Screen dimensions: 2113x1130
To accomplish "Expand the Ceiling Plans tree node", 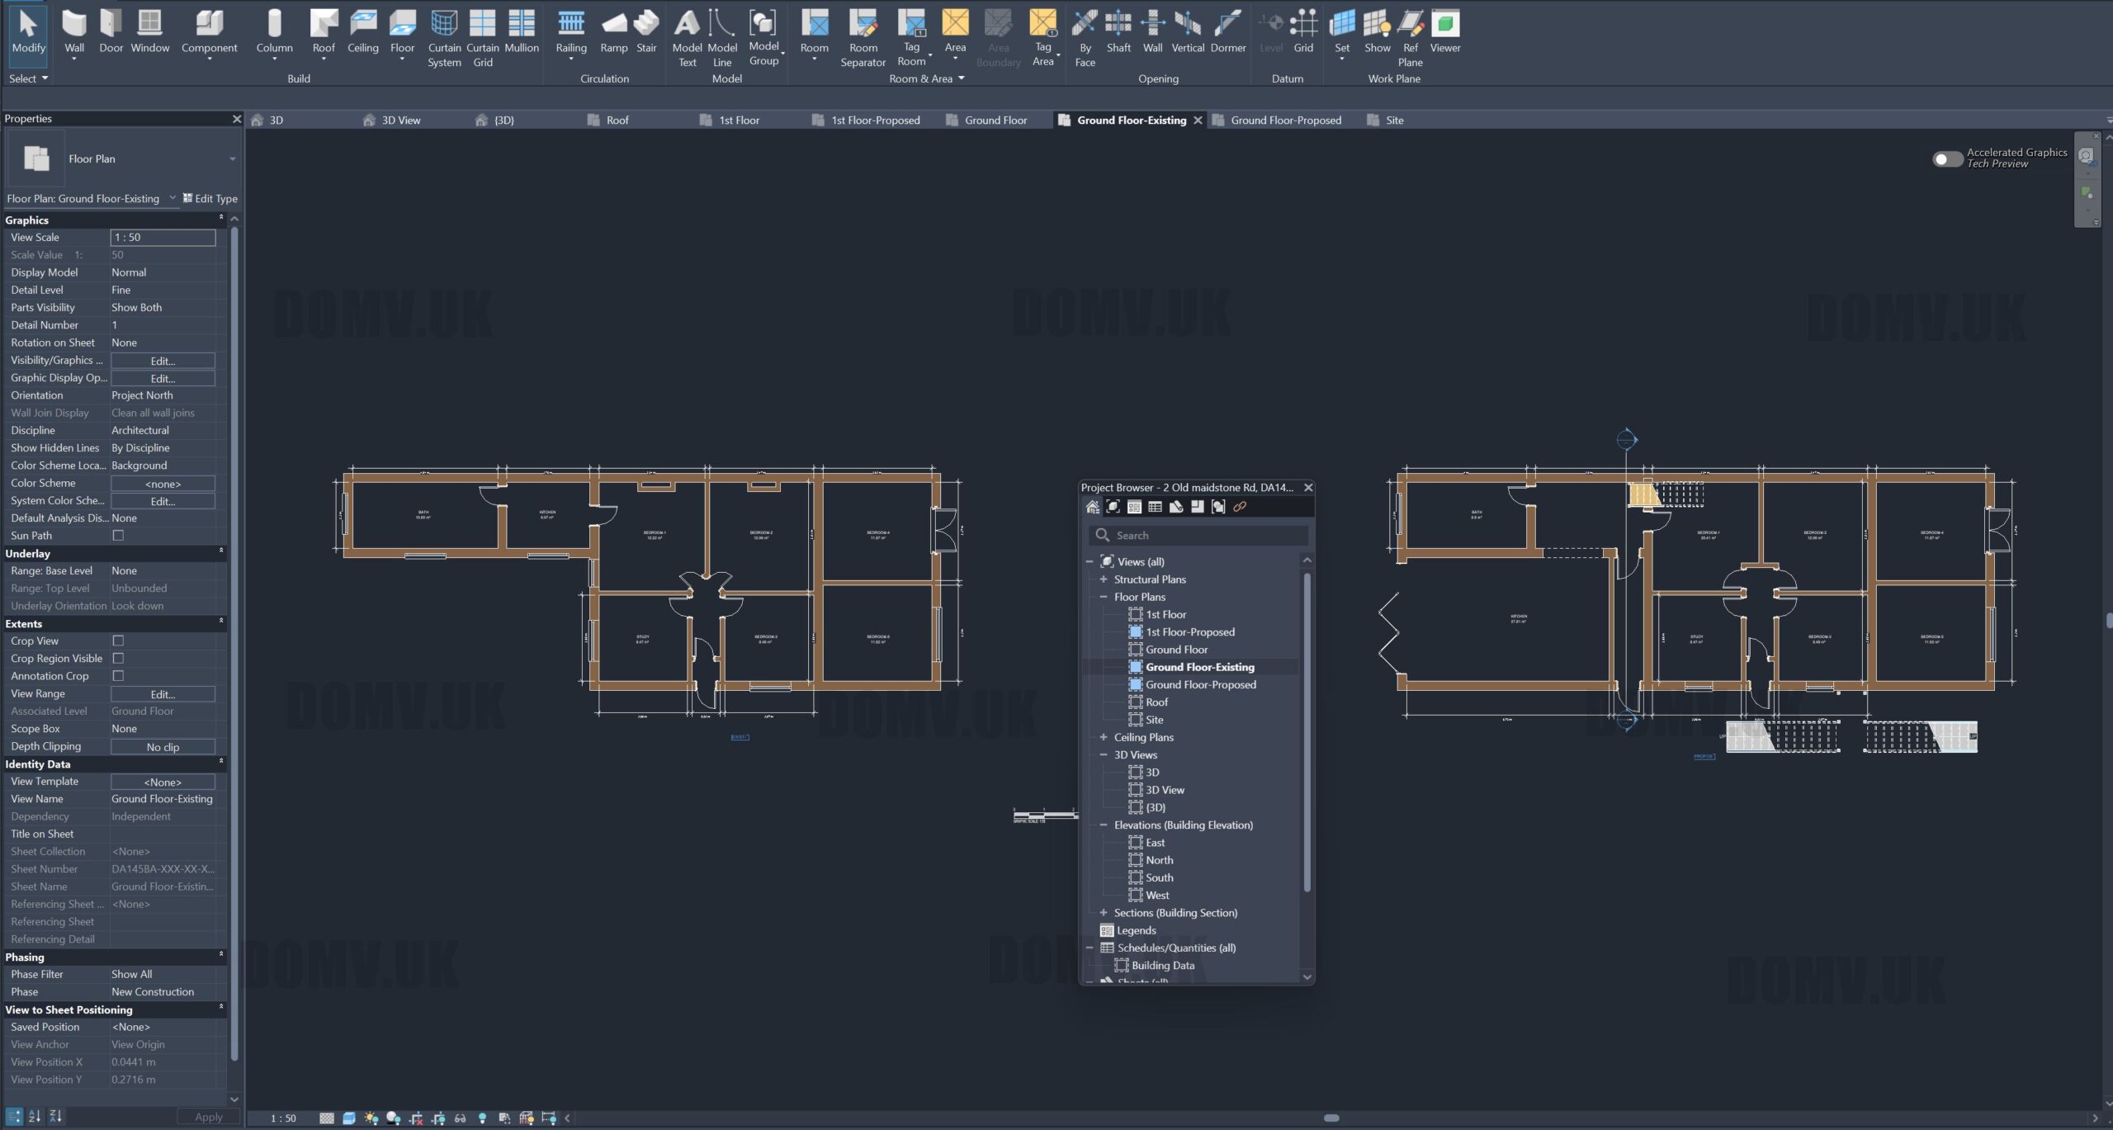I will point(1104,737).
